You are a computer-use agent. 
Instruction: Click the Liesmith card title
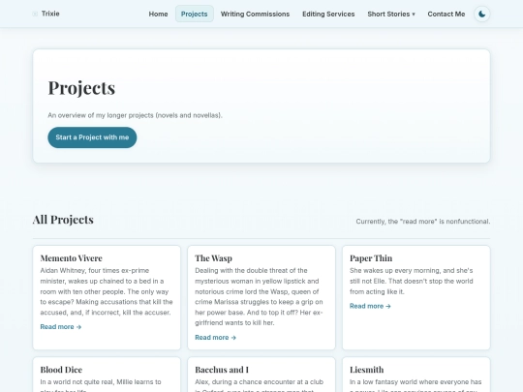[366, 370]
